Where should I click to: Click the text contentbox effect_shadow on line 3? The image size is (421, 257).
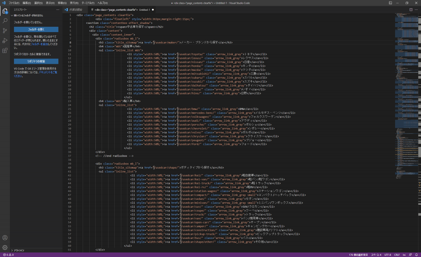[130, 23]
